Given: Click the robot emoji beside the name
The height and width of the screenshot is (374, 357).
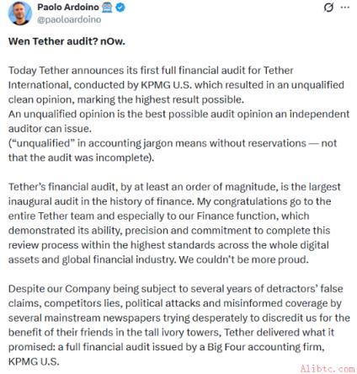Looking at the screenshot, I should point(107,8).
